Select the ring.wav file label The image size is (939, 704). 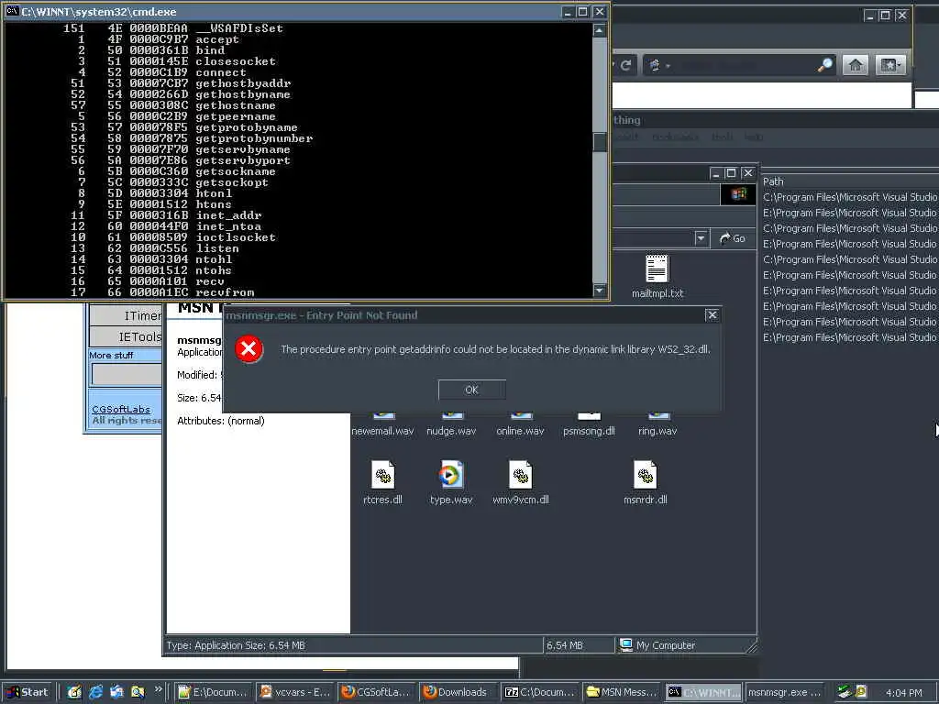(x=657, y=431)
